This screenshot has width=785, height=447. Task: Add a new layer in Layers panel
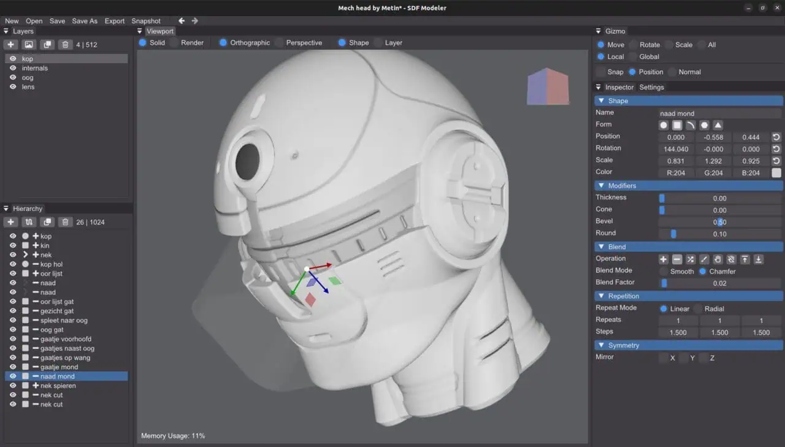click(x=10, y=45)
